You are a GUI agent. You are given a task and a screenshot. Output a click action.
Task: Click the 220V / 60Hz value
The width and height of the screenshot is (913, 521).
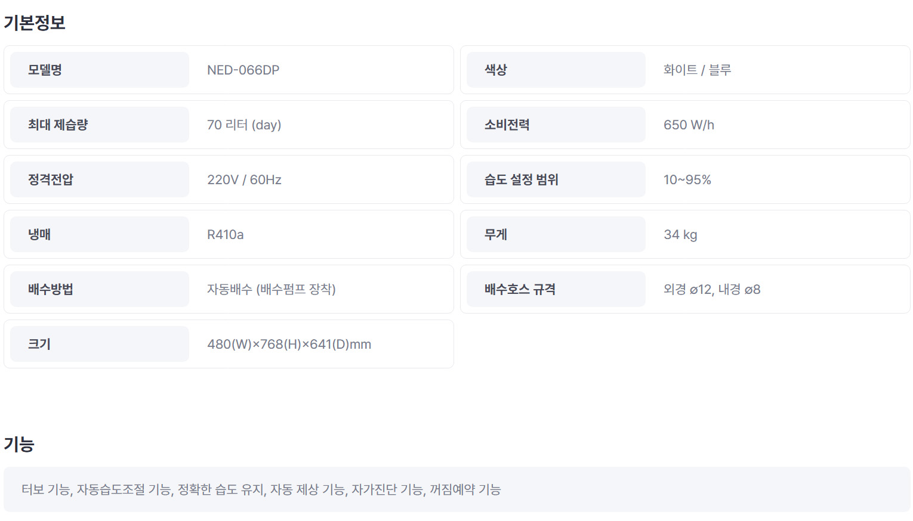[244, 180]
